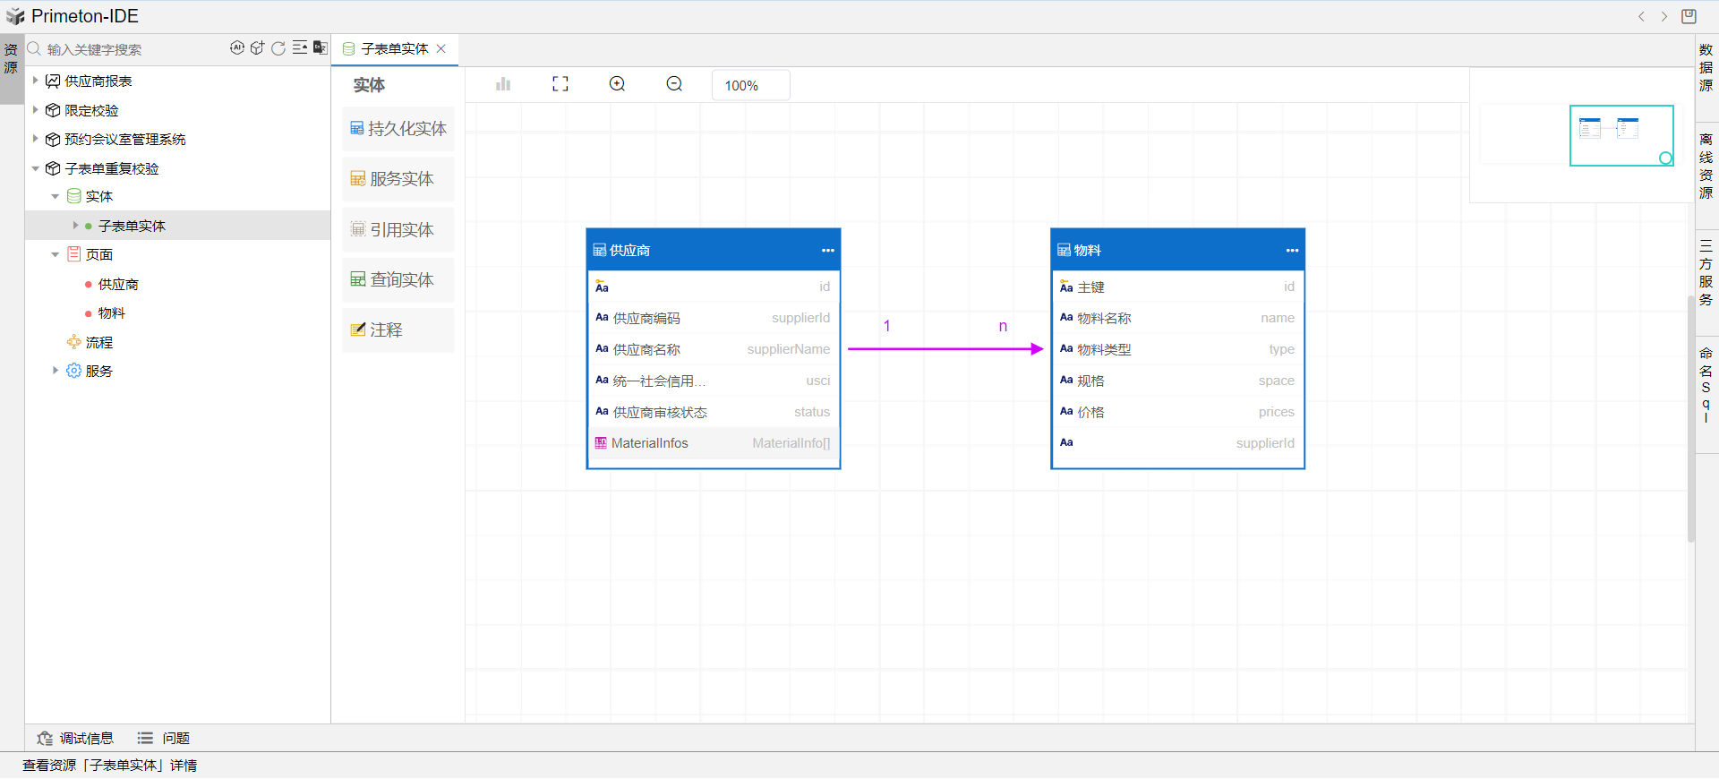The image size is (1719, 779).
Task: Expand the 服务 folder in tree
Action: click(x=56, y=371)
